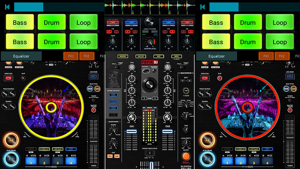Trigger hot cue pad 1 on left deck
The image size is (300, 169).
[31, 161]
